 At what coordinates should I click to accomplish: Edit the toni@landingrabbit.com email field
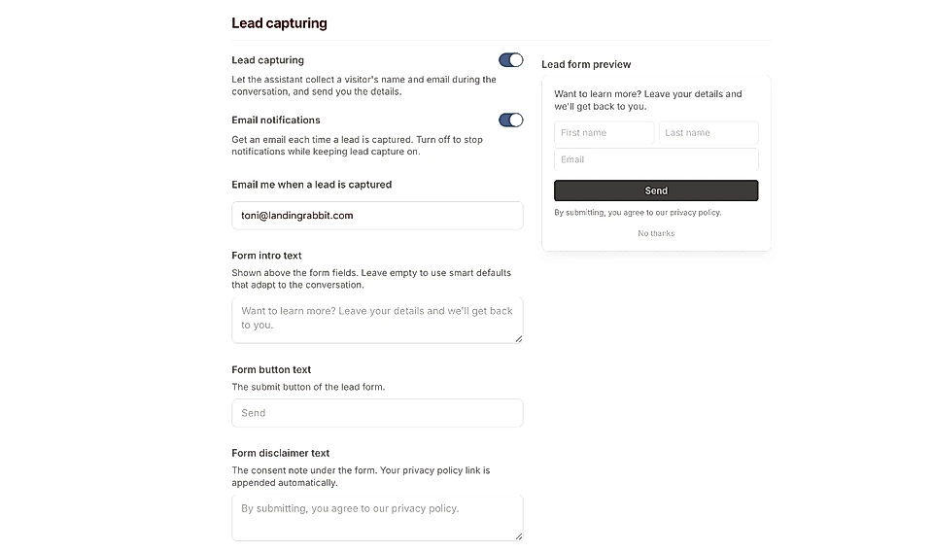[x=377, y=216]
